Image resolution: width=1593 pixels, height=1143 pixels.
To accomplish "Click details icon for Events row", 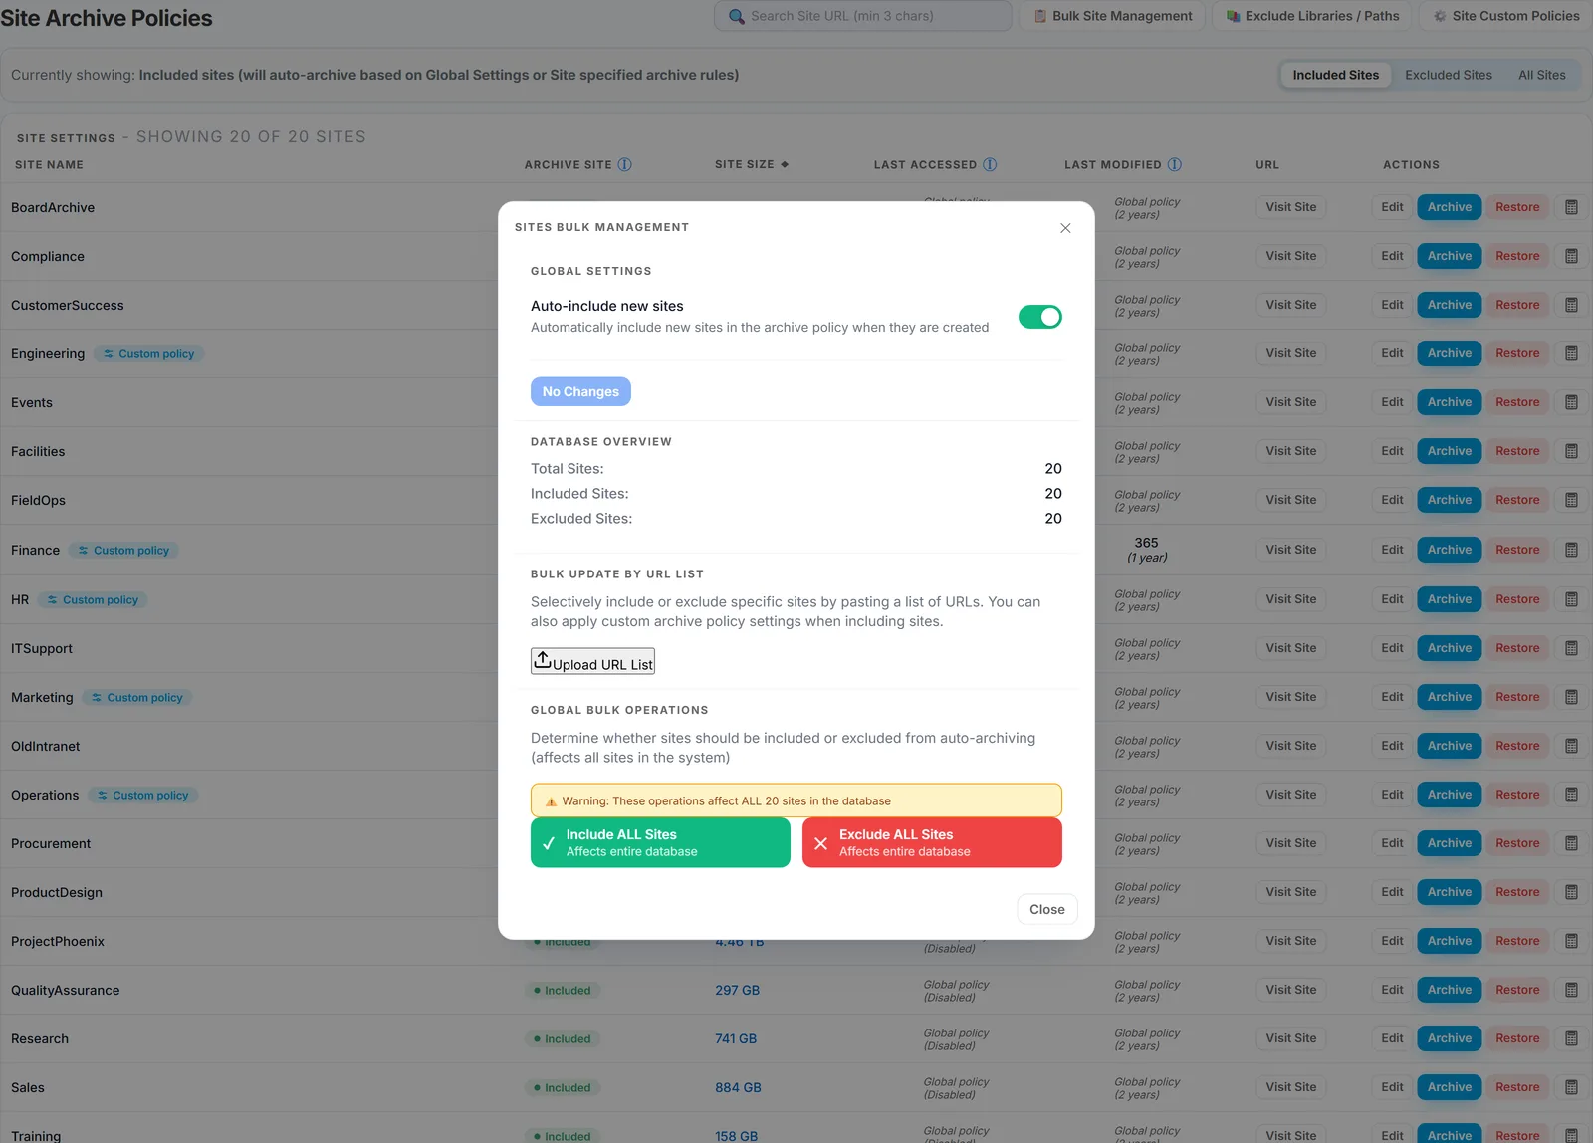I will point(1571,402).
